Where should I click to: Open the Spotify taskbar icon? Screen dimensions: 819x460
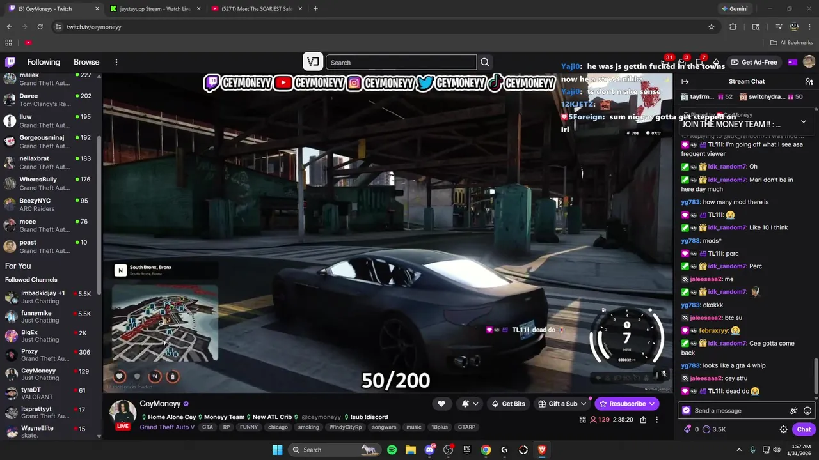click(x=392, y=450)
